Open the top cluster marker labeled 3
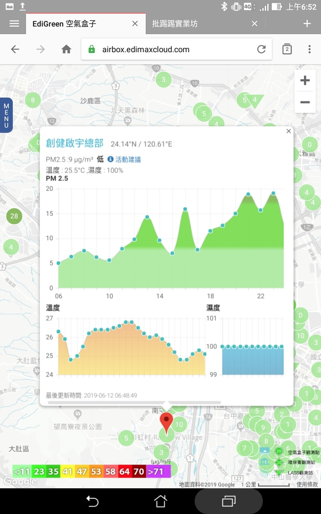This screenshot has width=321, height=514. point(163,80)
